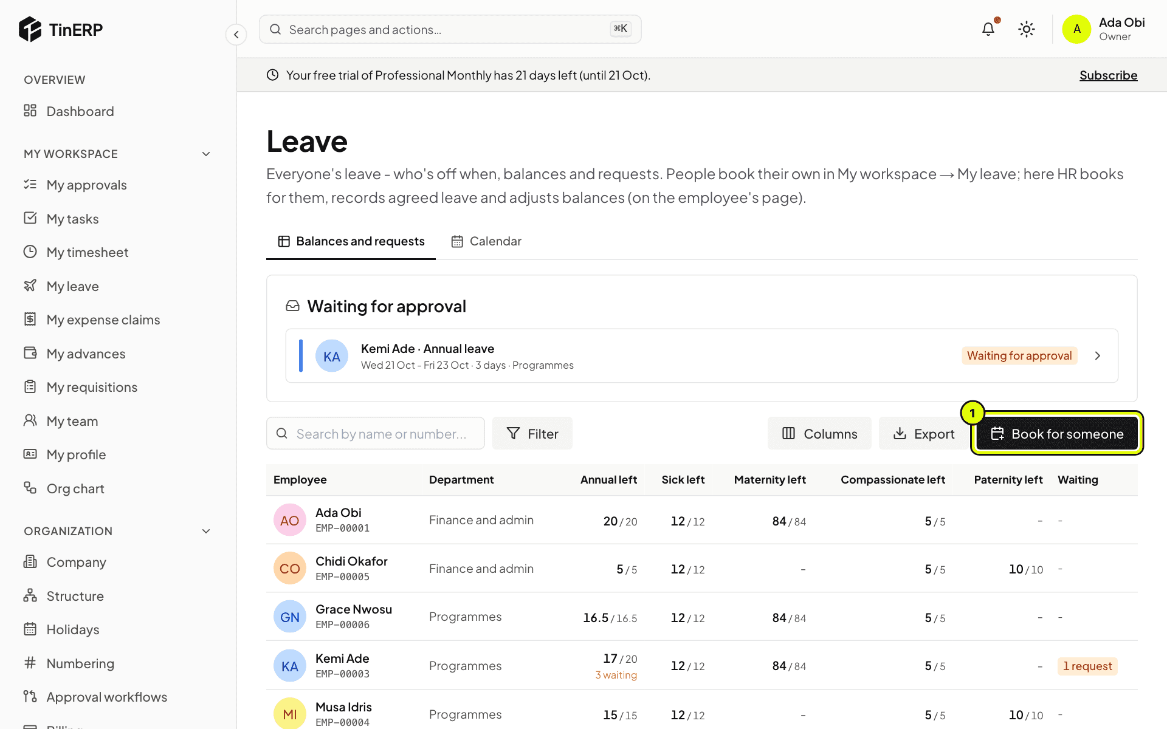Click the TinERP logo icon
This screenshot has width=1167, height=729.
pyautogui.click(x=30, y=29)
